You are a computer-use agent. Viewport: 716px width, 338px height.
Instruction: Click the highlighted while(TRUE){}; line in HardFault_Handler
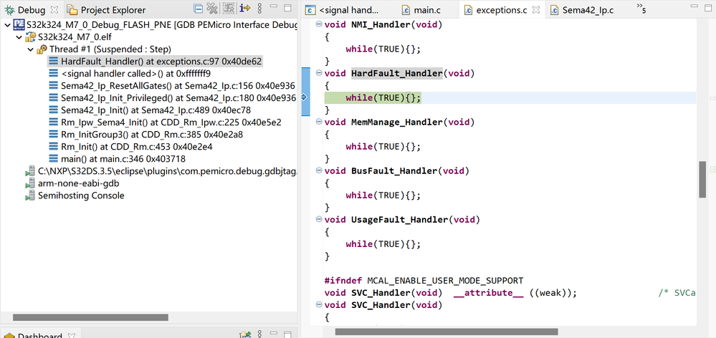point(373,97)
